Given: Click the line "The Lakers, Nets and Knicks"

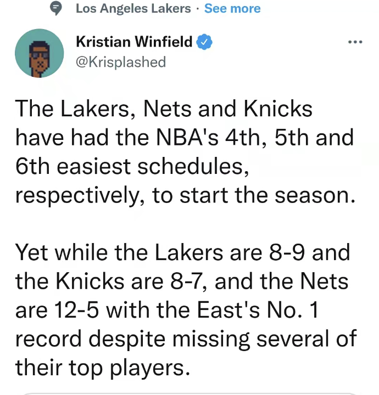Looking at the screenshot, I should [x=164, y=109].
